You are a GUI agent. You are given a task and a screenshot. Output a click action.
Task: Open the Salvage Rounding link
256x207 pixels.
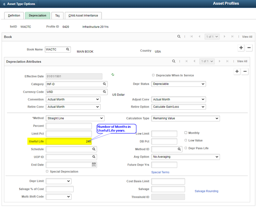point(206,191)
